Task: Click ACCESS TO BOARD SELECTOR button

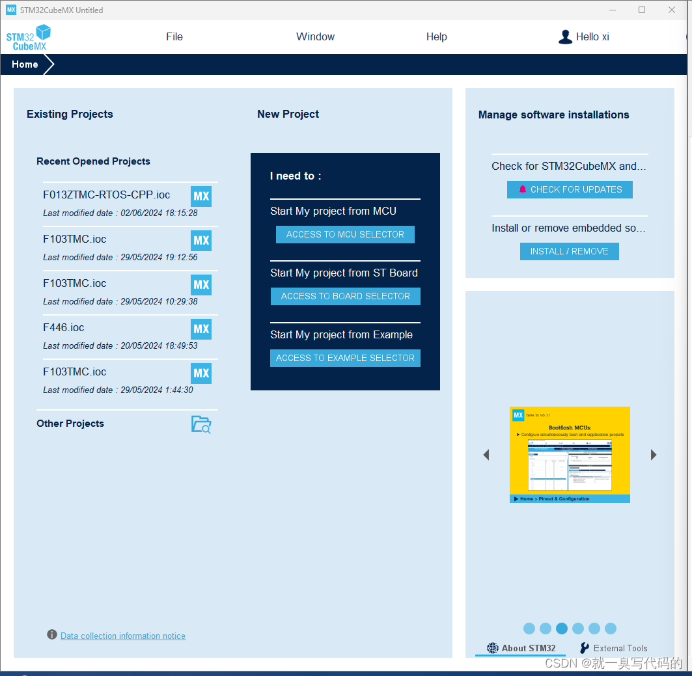Action: [346, 296]
